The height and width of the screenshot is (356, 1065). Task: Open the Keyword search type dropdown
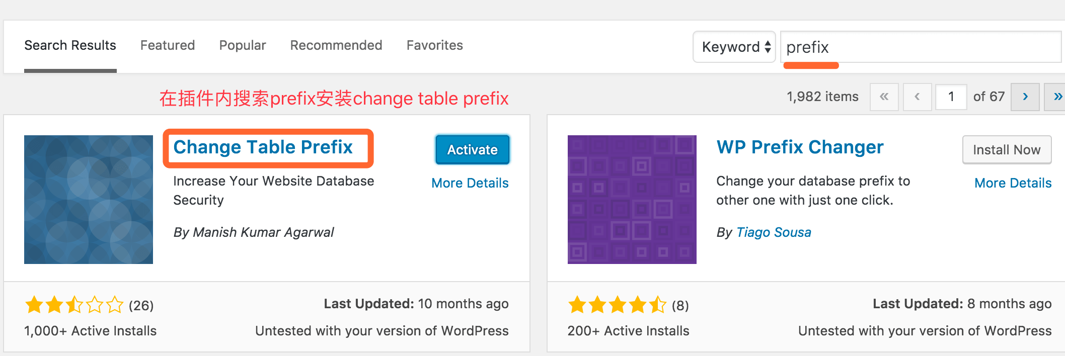734,47
